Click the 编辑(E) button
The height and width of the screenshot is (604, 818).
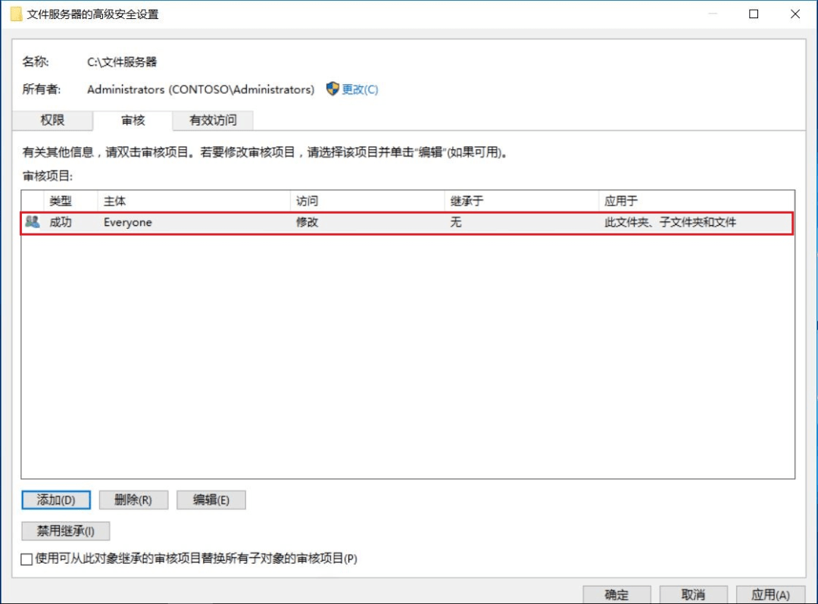[x=211, y=499]
